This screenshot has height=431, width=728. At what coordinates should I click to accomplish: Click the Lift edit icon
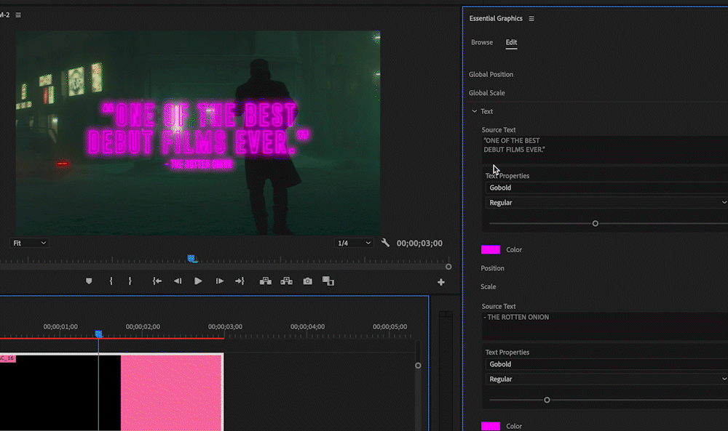pyautogui.click(x=265, y=281)
